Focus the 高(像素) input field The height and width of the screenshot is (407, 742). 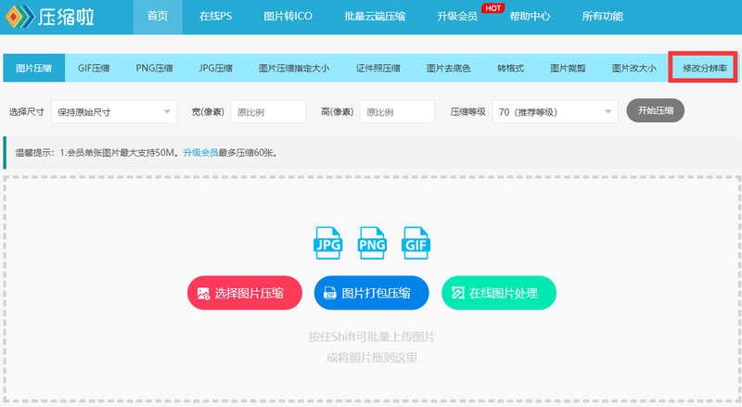point(397,111)
